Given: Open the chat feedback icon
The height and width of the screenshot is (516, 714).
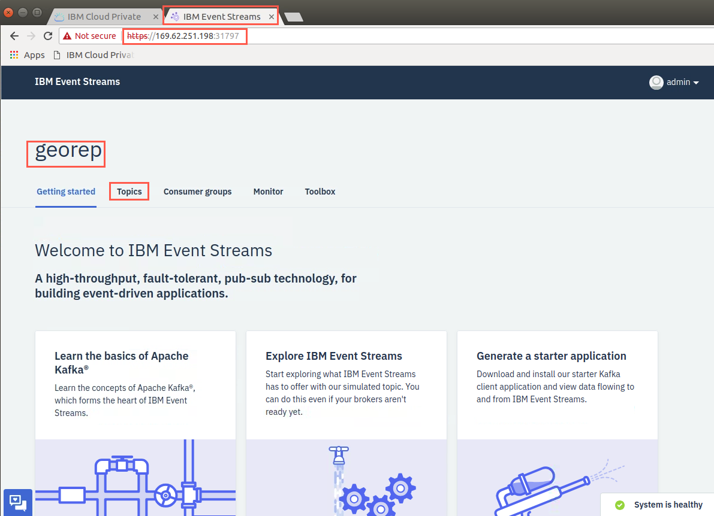Looking at the screenshot, I should click(x=18, y=503).
